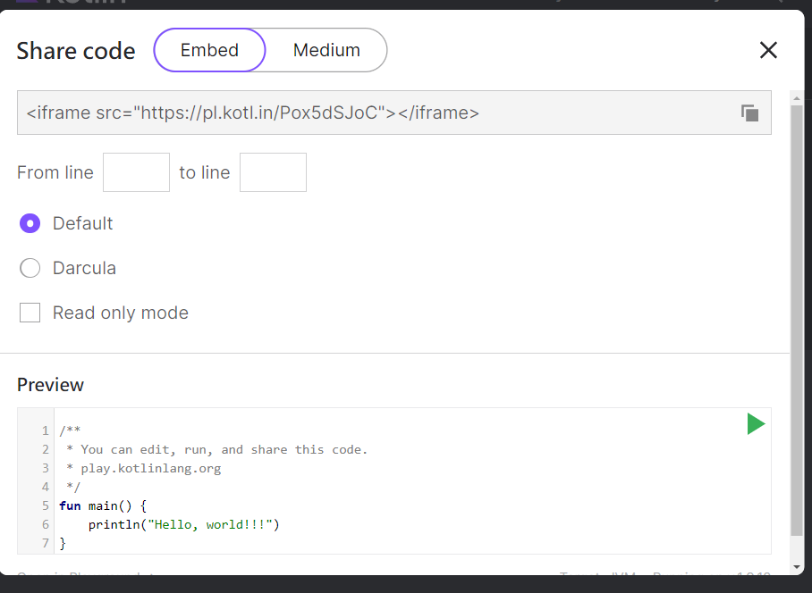Image resolution: width=812 pixels, height=593 pixels.
Task: Click line number 1 in the preview gutter
Action: [x=45, y=430]
